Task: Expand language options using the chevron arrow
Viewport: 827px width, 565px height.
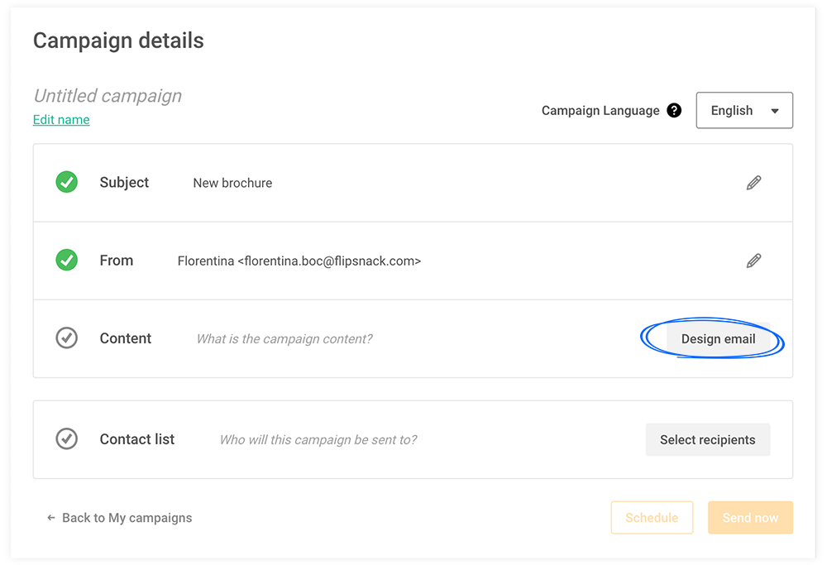Action: coord(776,110)
